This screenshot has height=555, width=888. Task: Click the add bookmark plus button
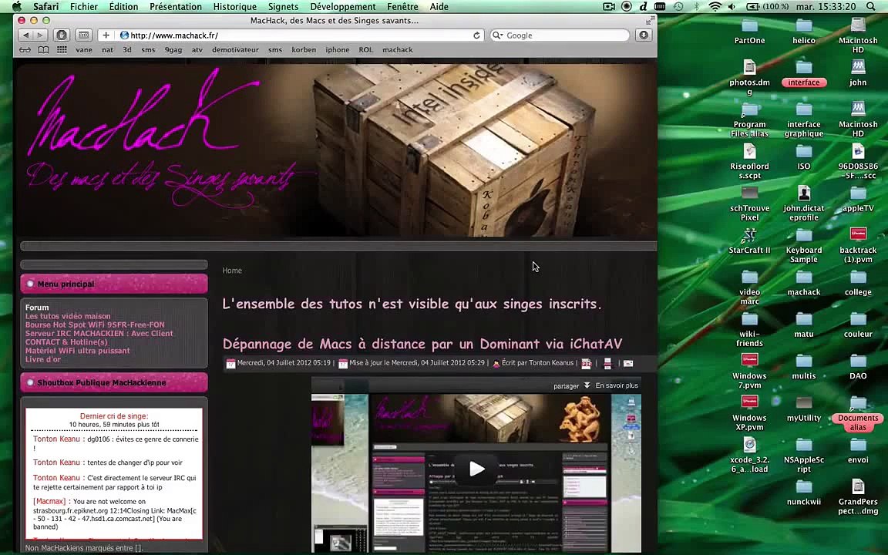coord(106,35)
